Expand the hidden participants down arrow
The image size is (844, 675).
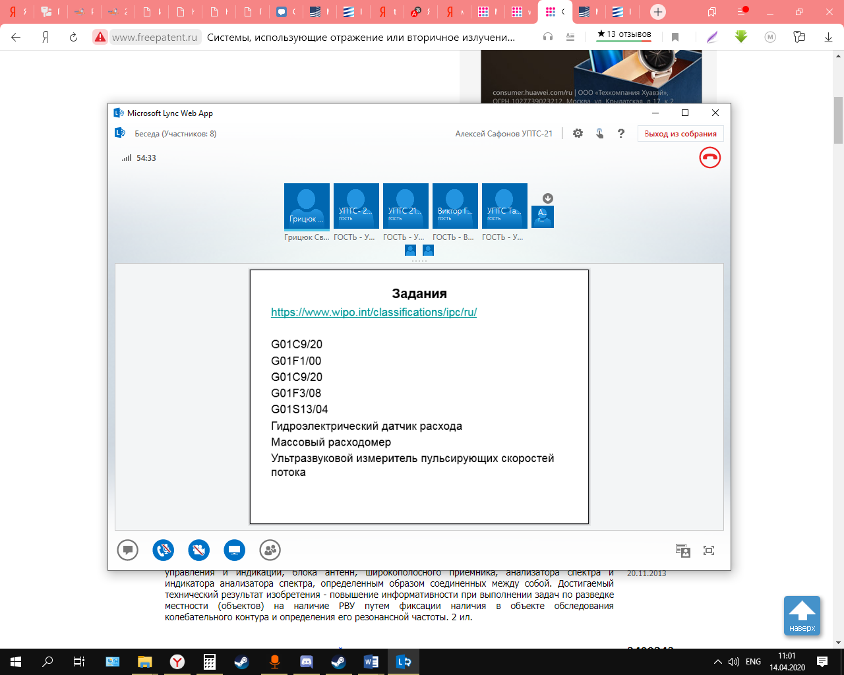548,198
